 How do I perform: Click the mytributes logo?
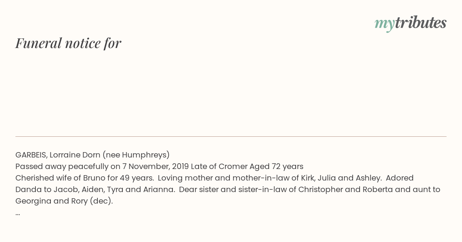(x=410, y=23)
